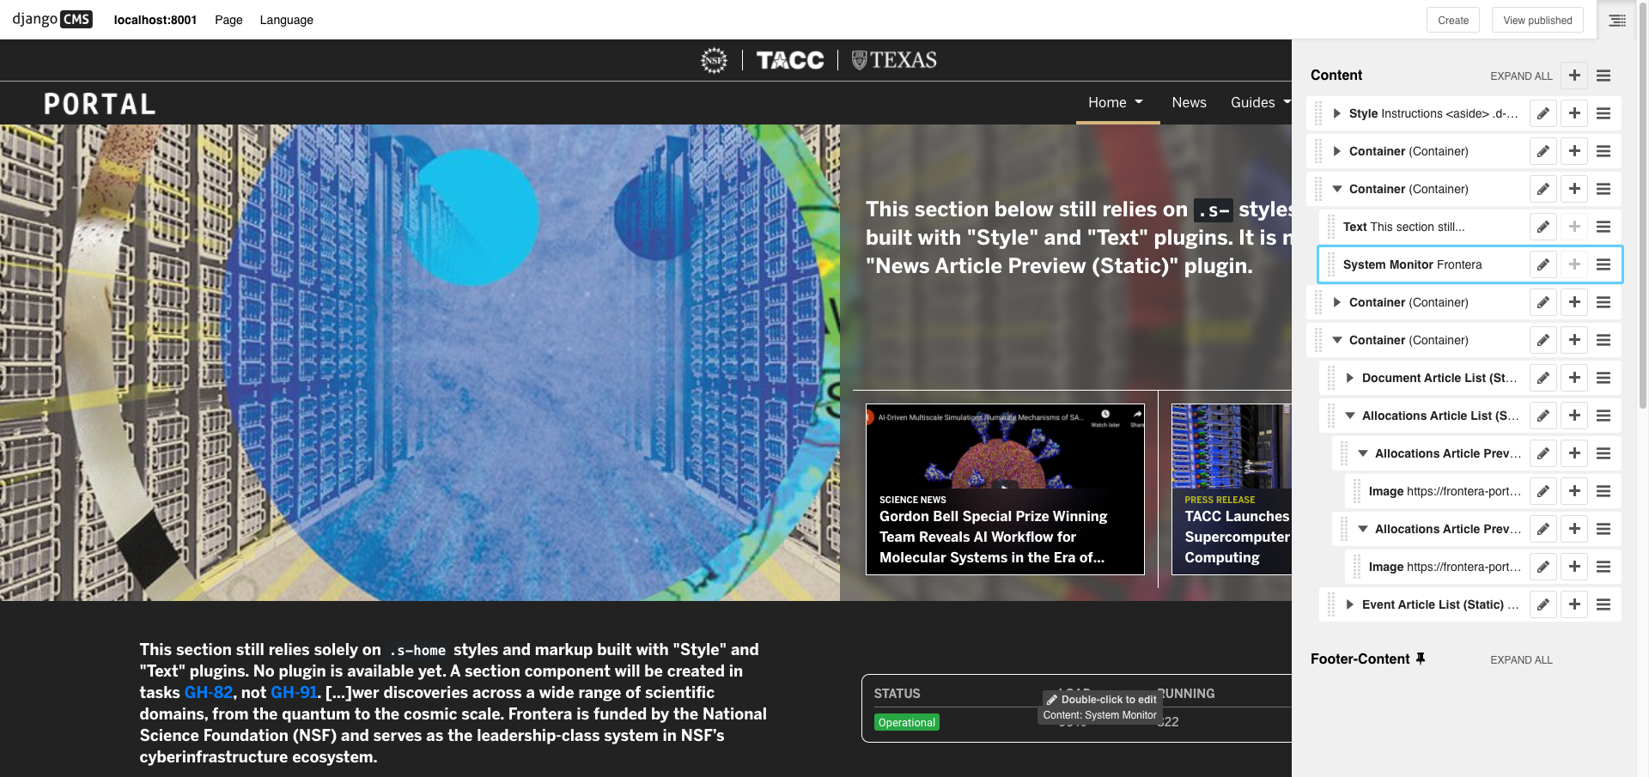Add child plugin to Style Instructions

pos(1574,113)
